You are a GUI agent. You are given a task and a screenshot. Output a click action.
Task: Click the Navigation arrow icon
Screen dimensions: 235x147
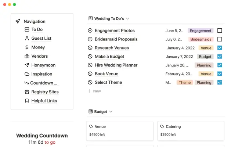18,21
